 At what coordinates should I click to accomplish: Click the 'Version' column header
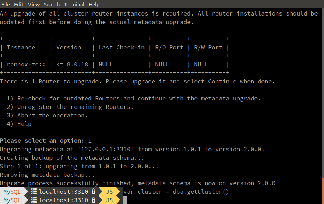(x=69, y=47)
